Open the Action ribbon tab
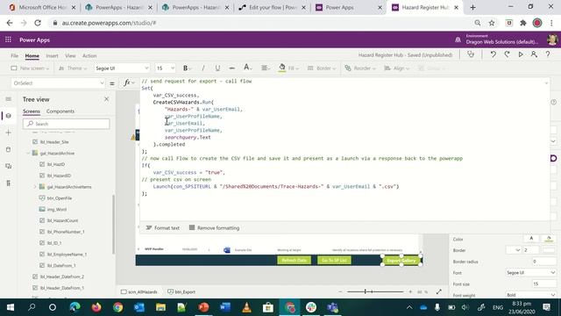The width and height of the screenshot is (561, 316). pyautogui.click(x=89, y=55)
